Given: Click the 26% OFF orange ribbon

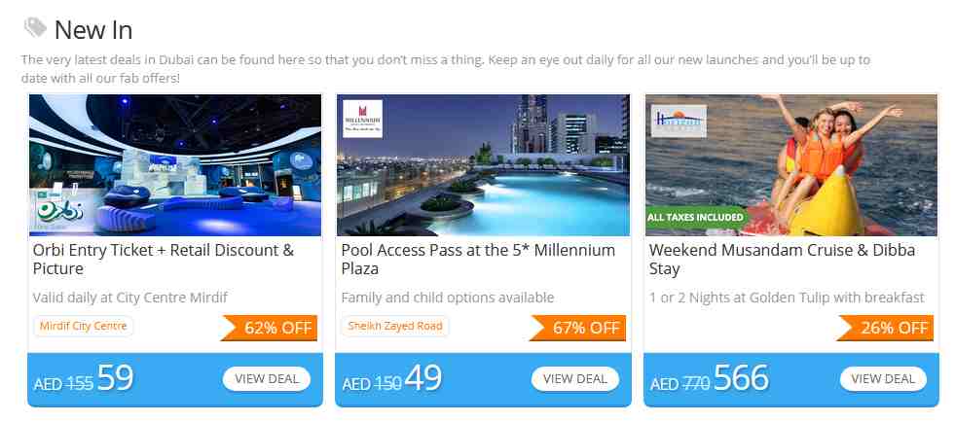Looking at the screenshot, I should point(885,328).
